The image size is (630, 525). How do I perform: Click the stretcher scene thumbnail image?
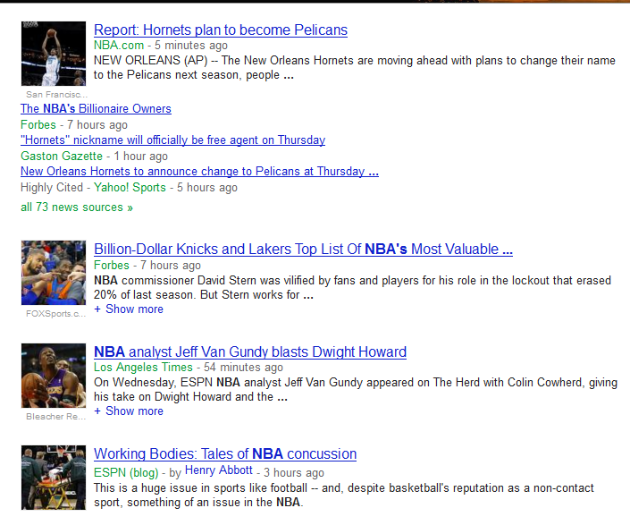click(54, 478)
